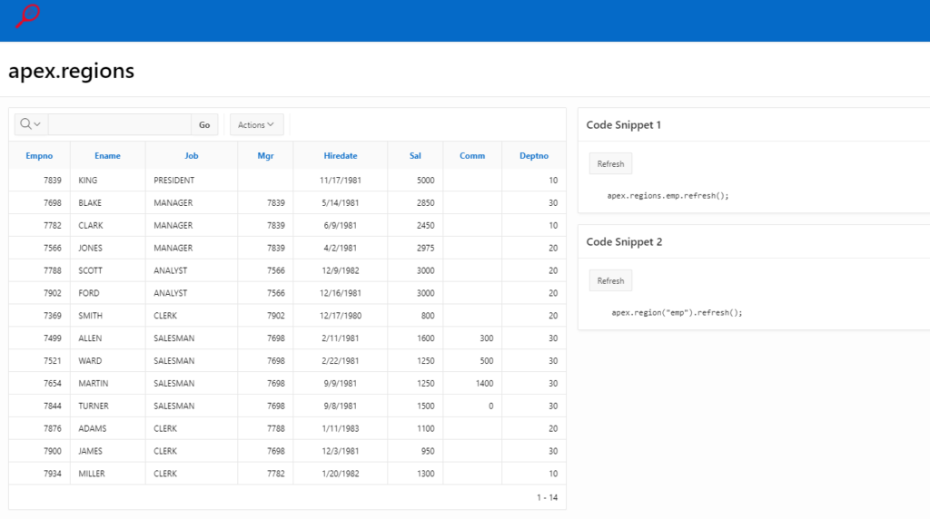Open the search column selector magnifier dropdown
The width and height of the screenshot is (930, 519).
30,124
